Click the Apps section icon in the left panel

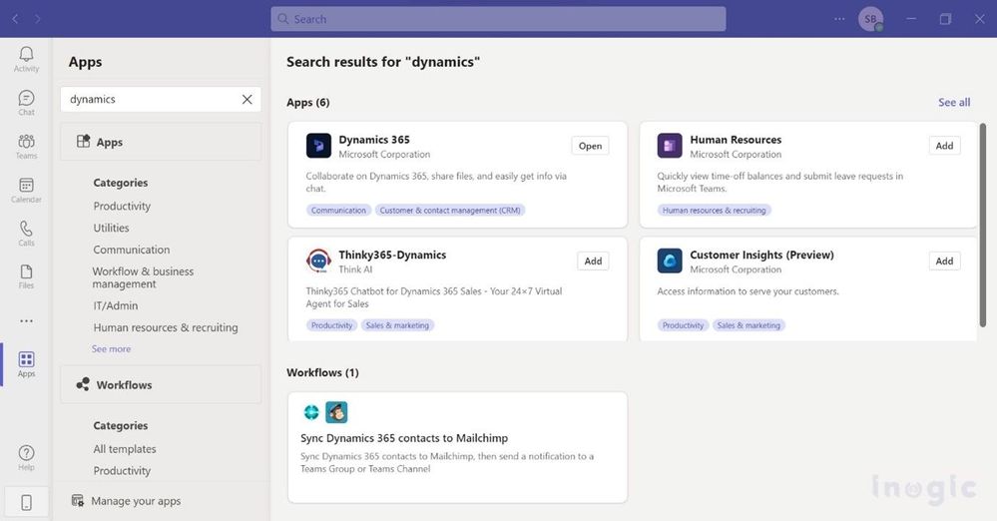pos(83,141)
